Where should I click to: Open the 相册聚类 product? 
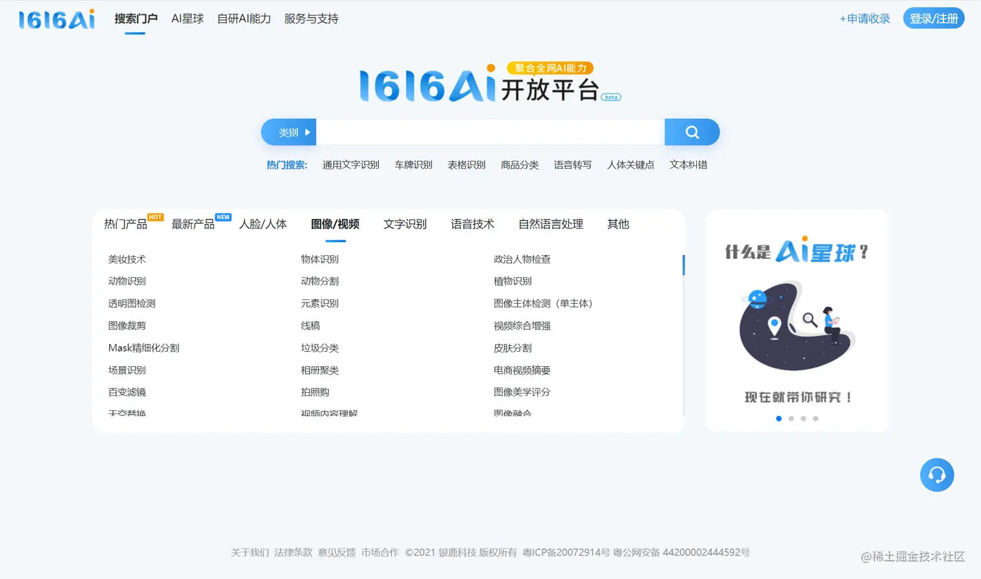[x=320, y=370]
